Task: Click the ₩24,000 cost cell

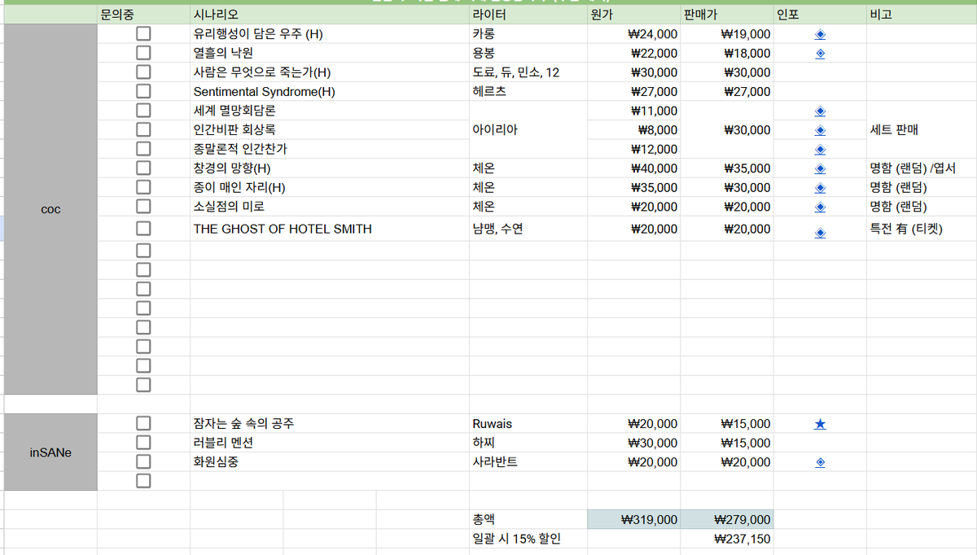Action: (x=633, y=34)
